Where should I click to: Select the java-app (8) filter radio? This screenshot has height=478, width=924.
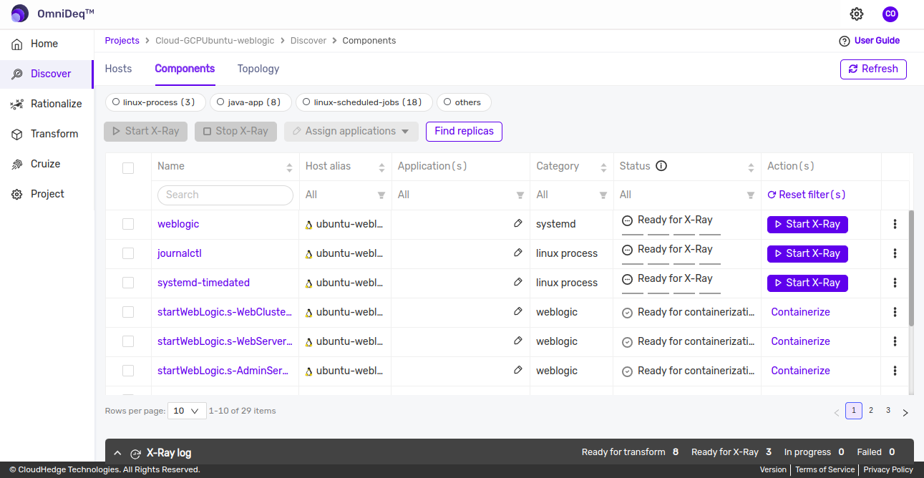(220, 102)
